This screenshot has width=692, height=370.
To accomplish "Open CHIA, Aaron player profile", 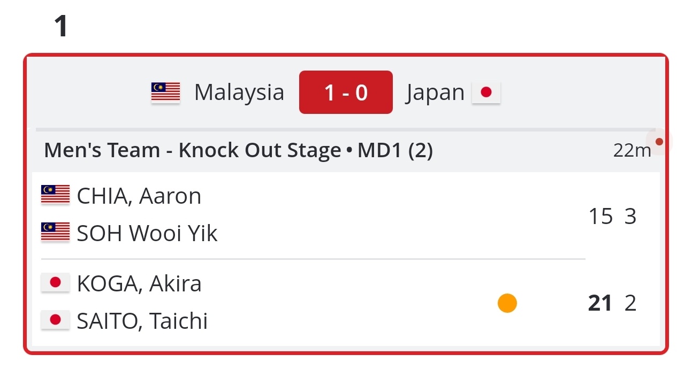I will point(139,196).
